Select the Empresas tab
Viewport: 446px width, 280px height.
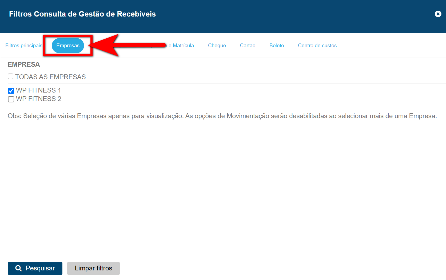coord(68,46)
